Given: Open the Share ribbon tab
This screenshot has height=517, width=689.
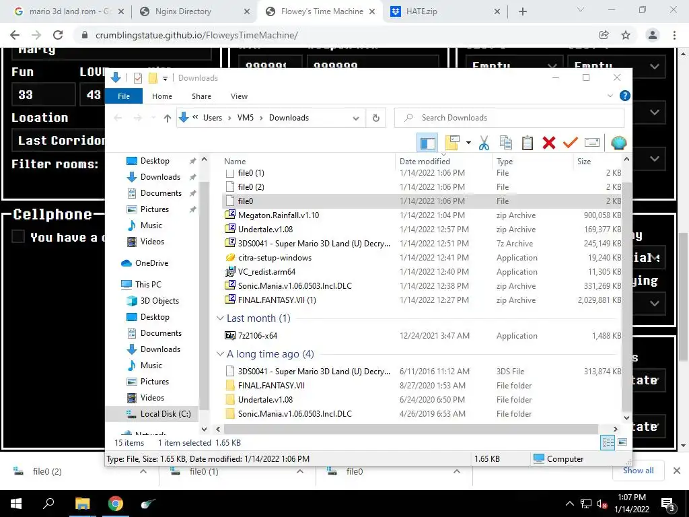Looking at the screenshot, I should coord(201,96).
